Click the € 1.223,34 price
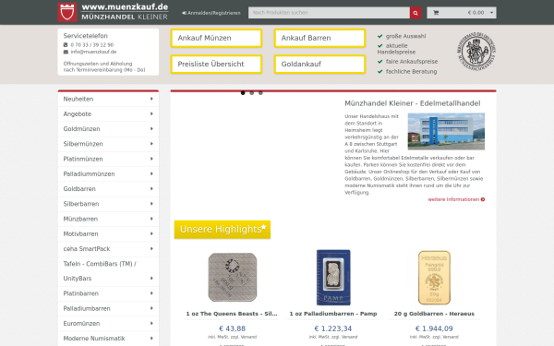The image size is (554, 346). pyautogui.click(x=333, y=328)
